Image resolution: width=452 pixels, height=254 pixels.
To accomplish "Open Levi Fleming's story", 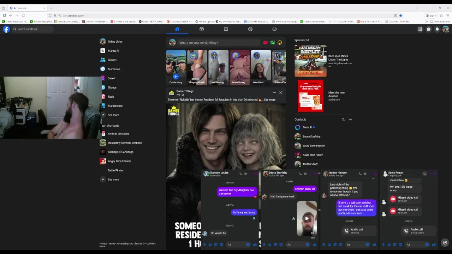I will pyautogui.click(x=218, y=67).
